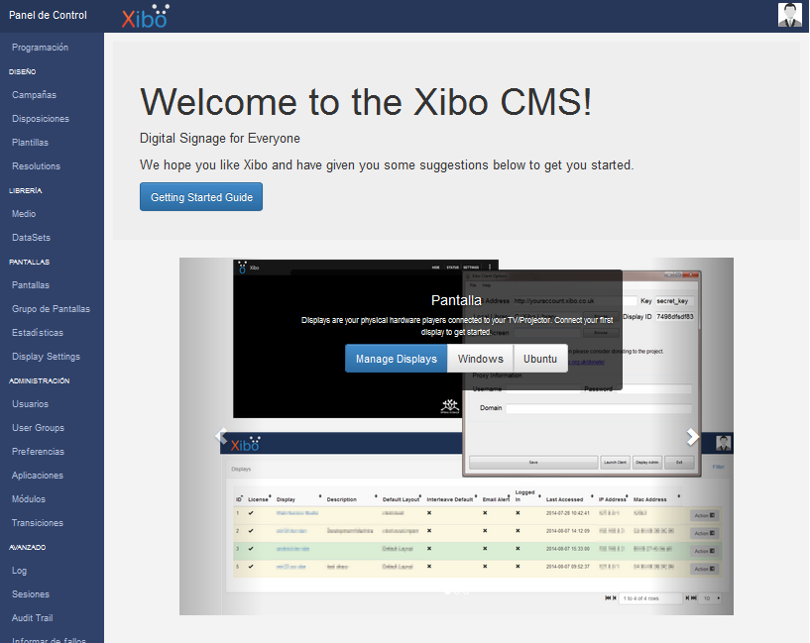Click the Xibo logo in the header

pos(145,17)
